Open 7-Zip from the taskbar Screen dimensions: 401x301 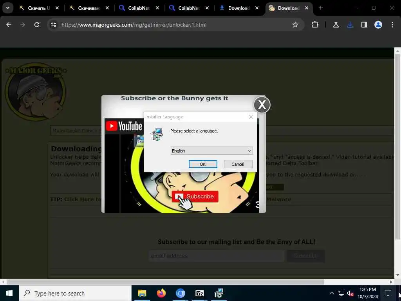[199, 293]
